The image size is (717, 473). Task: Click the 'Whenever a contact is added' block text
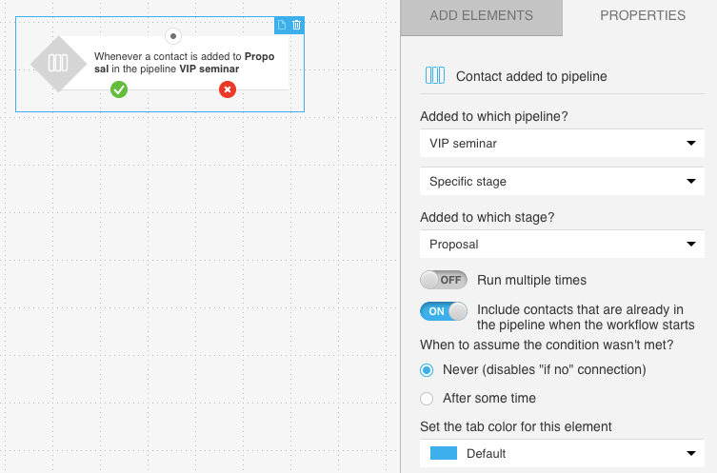pos(185,63)
